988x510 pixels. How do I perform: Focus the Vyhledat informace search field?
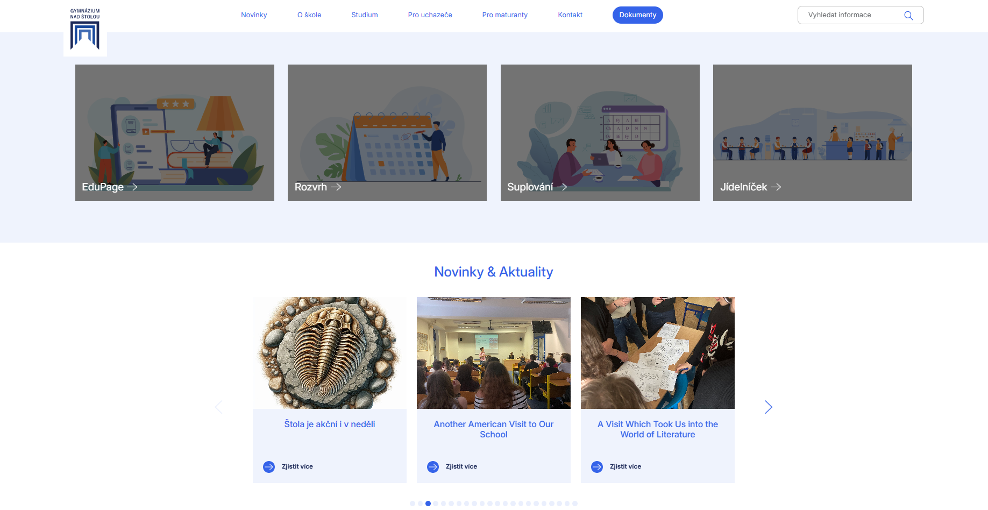[x=861, y=15]
